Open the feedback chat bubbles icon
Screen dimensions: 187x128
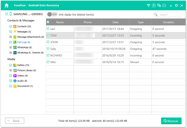159,5
